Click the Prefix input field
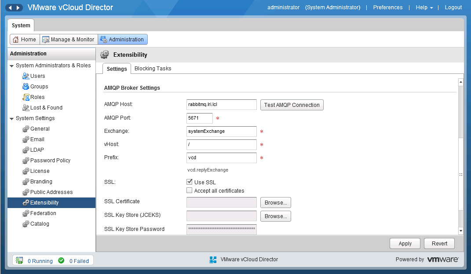 coord(221,158)
